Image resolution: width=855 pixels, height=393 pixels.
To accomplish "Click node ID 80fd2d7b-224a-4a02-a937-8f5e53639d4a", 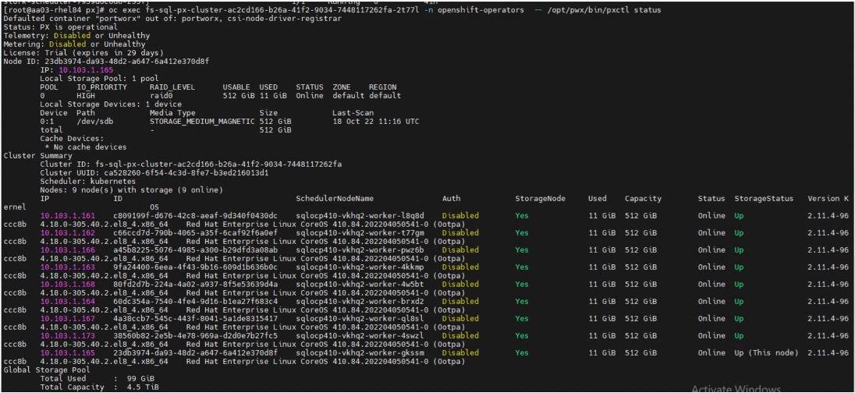I will point(195,284).
